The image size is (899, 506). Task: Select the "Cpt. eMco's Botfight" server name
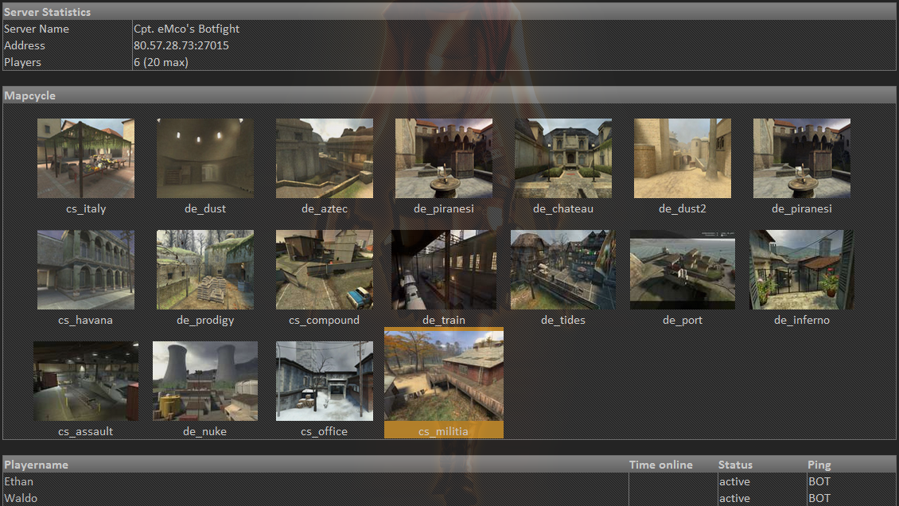186,29
